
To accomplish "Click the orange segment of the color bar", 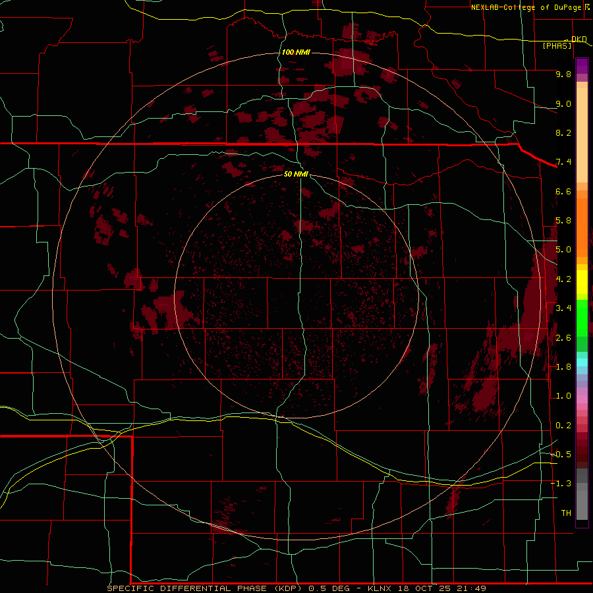I will pos(582,228).
